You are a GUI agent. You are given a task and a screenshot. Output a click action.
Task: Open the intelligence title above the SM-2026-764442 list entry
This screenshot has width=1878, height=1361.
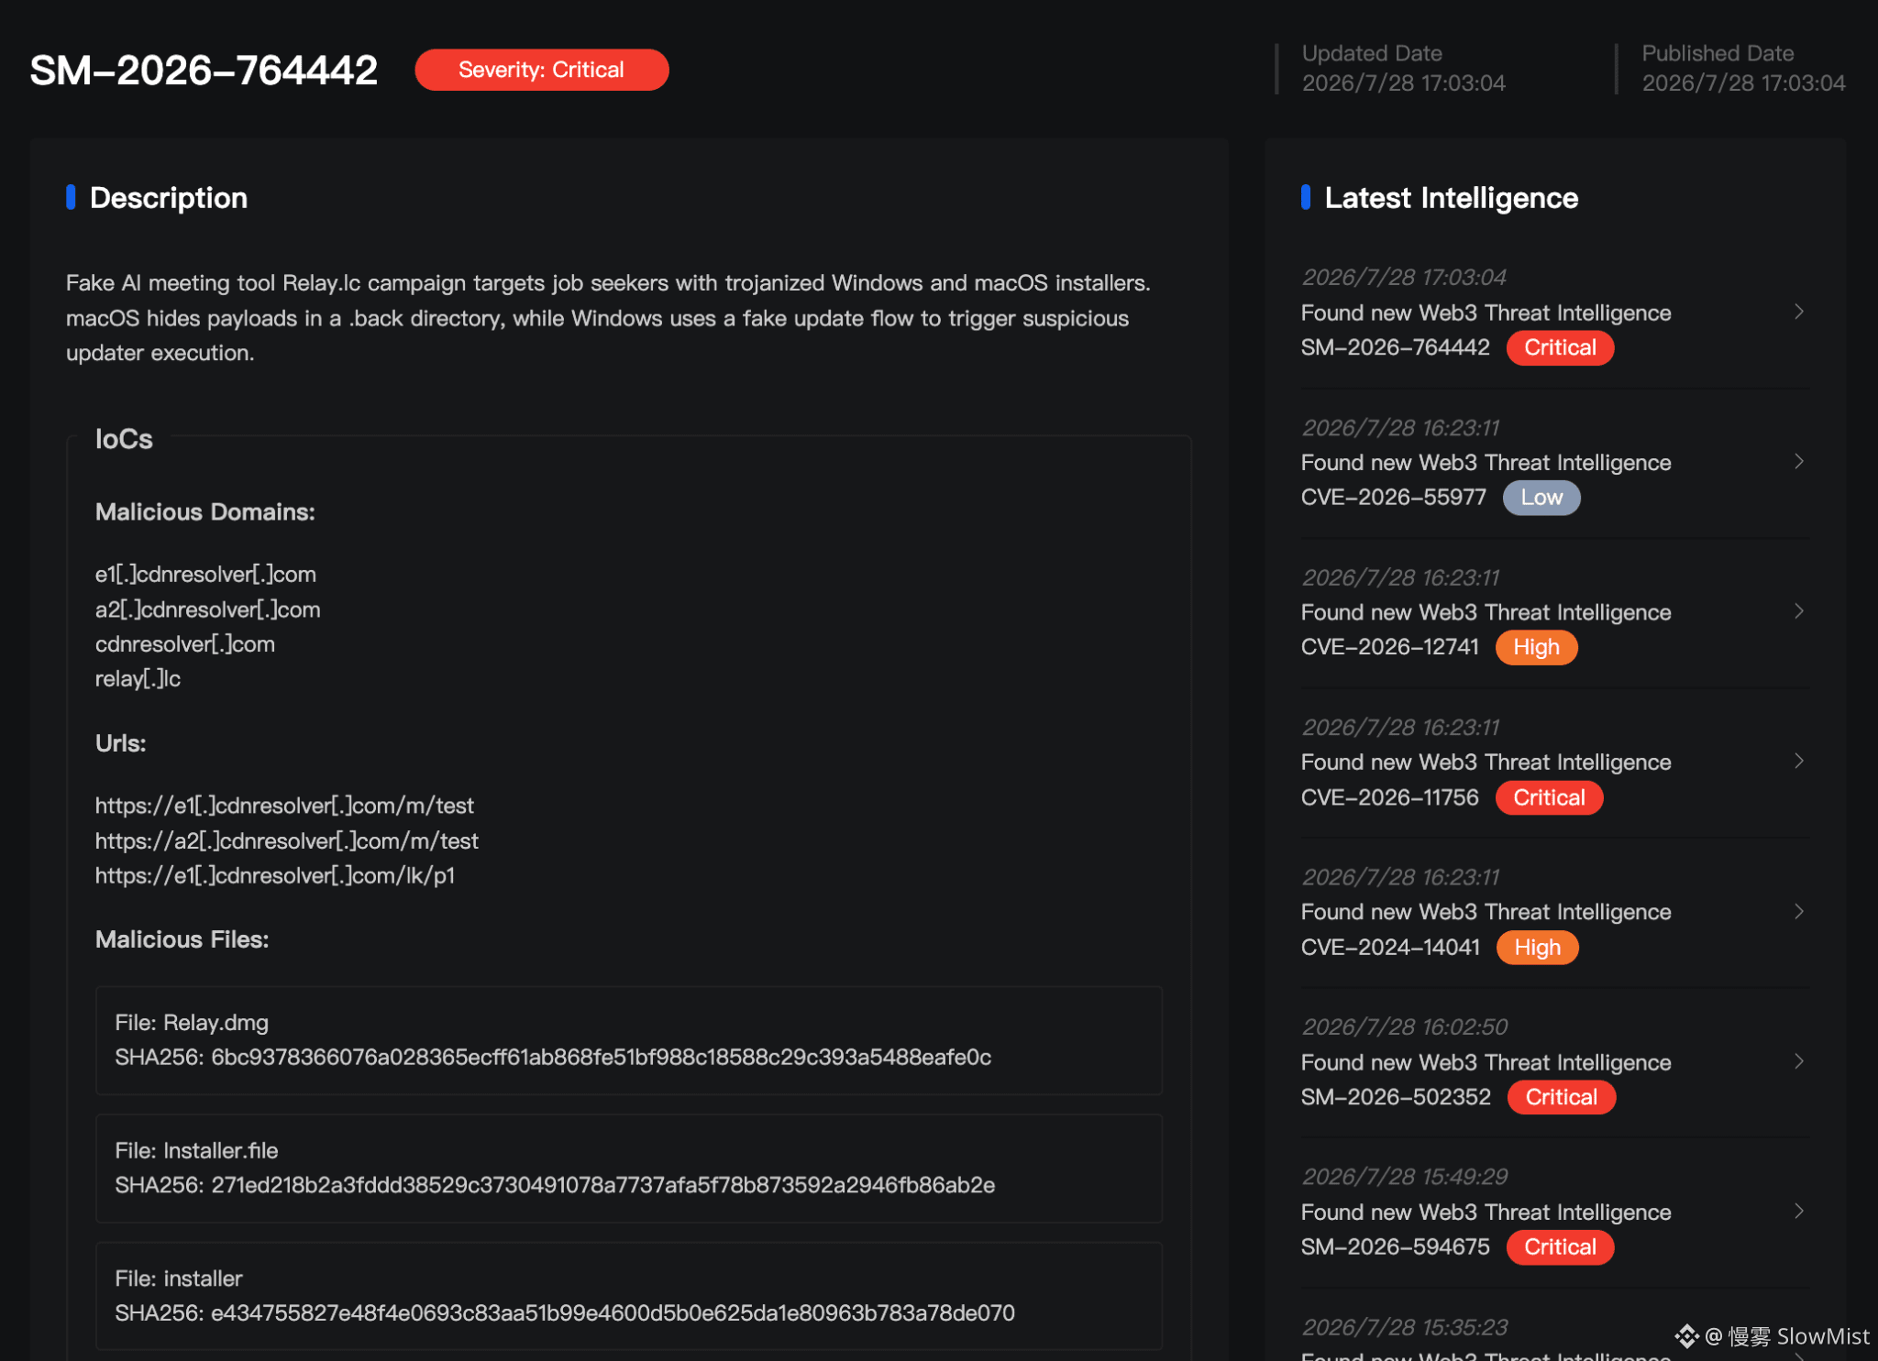point(1486,313)
